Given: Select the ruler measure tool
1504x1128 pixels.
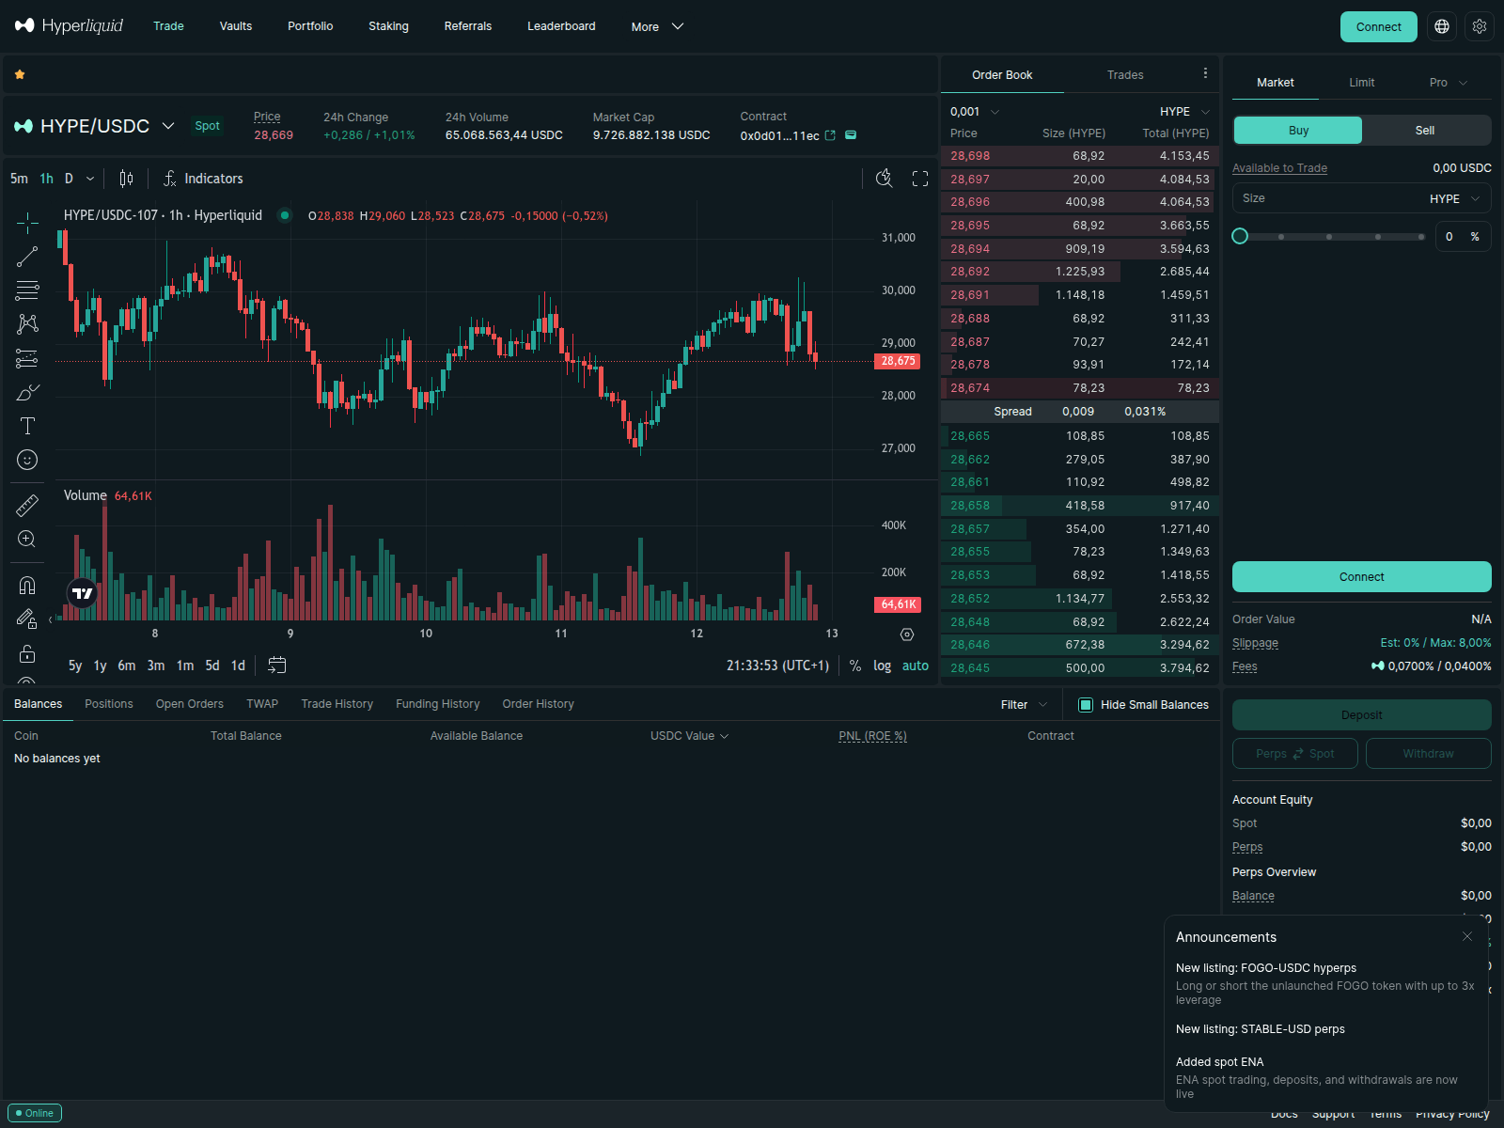Looking at the screenshot, I should [27, 506].
